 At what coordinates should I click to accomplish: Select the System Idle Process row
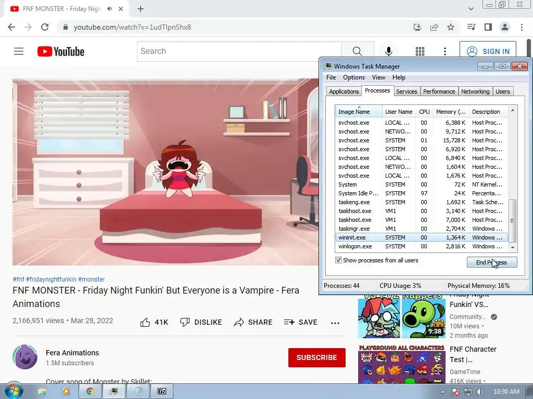(x=421, y=193)
